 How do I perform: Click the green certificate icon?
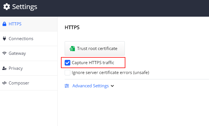click(x=72, y=49)
